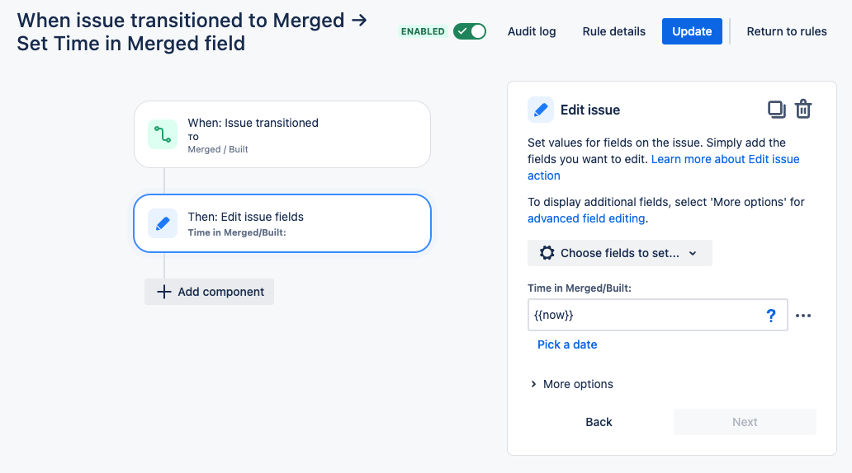The height and width of the screenshot is (473, 852).
Task: Open the Audit log
Action: tap(532, 31)
